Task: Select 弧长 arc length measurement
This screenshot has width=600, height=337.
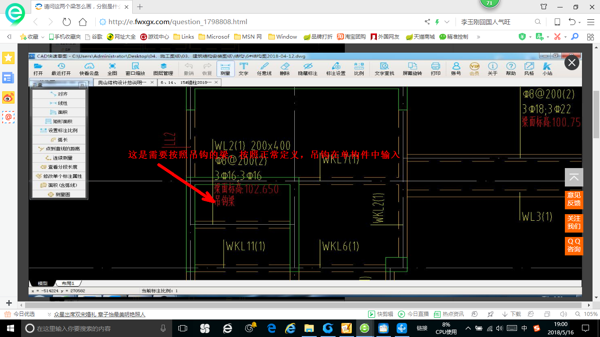Action: click(x=58, y=140)
